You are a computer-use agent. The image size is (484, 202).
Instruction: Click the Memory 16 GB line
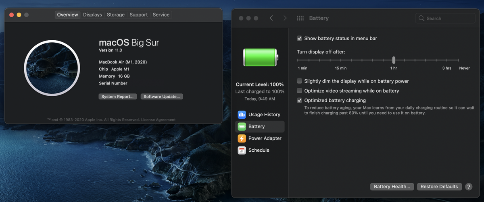tap(114, 76)
